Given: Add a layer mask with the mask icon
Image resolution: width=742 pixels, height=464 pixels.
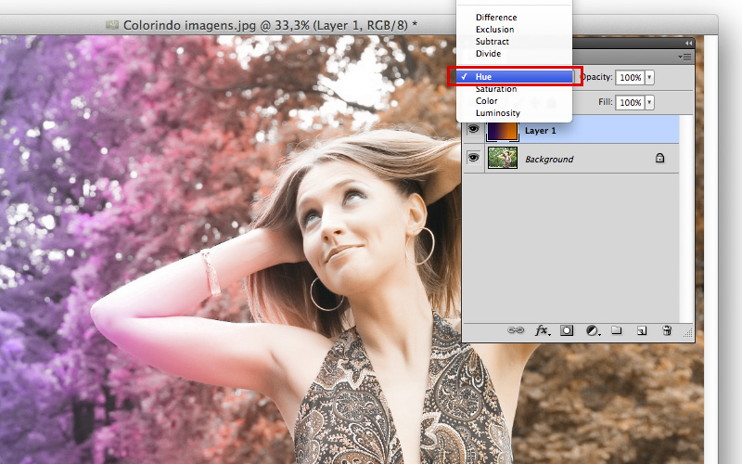Looking at the screenshot, I should coord(567,330).
